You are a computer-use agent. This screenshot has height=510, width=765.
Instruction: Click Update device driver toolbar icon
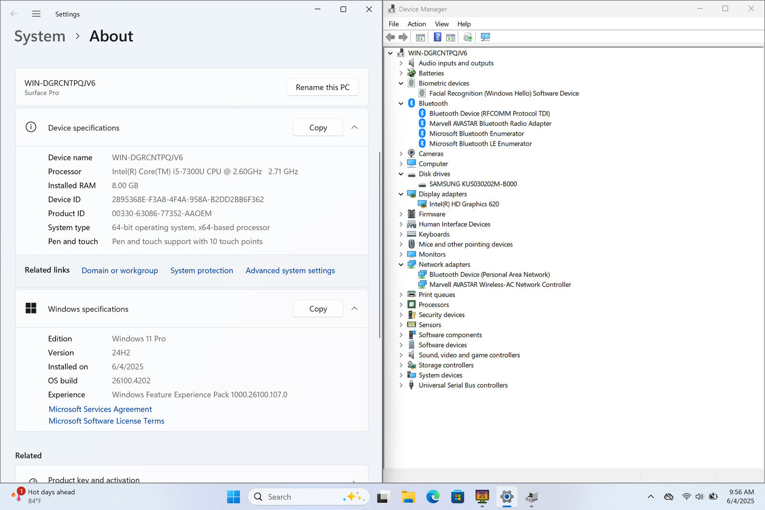point(468,37)
